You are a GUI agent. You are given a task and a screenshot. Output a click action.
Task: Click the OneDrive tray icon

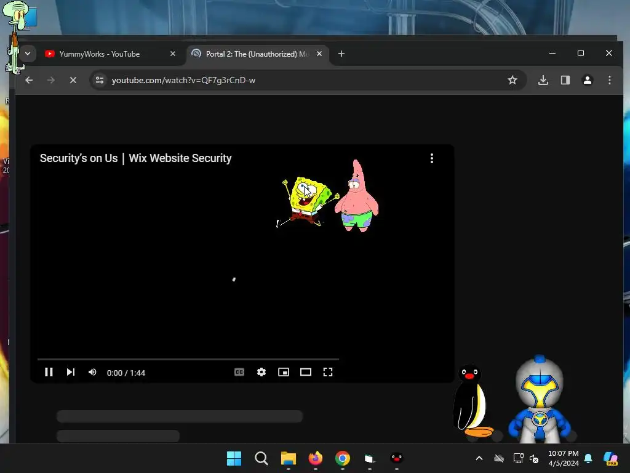pyautogui.click(x=498, y=458)
